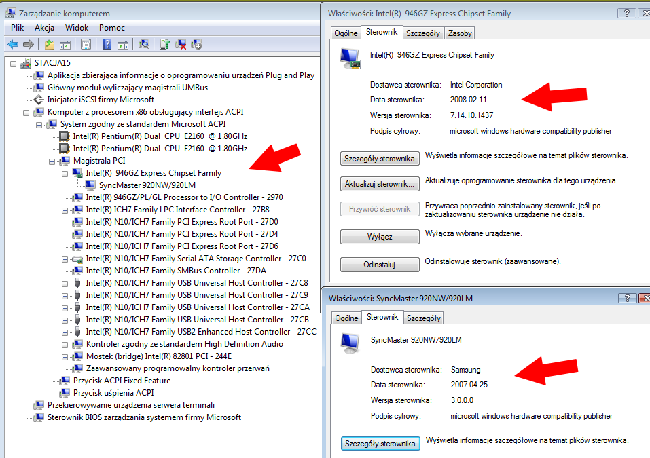Switch to Zasoby tab in chipset properties

coord(460,33)
